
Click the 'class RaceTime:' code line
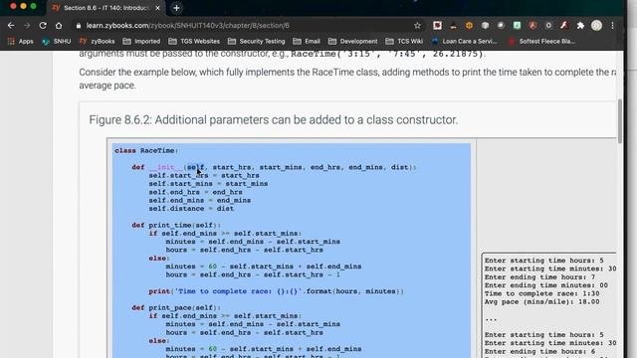click(x=146, y=150)
